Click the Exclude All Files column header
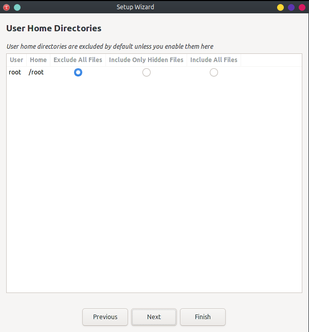Viewport: 309px width, 332px height. point(78,60)
